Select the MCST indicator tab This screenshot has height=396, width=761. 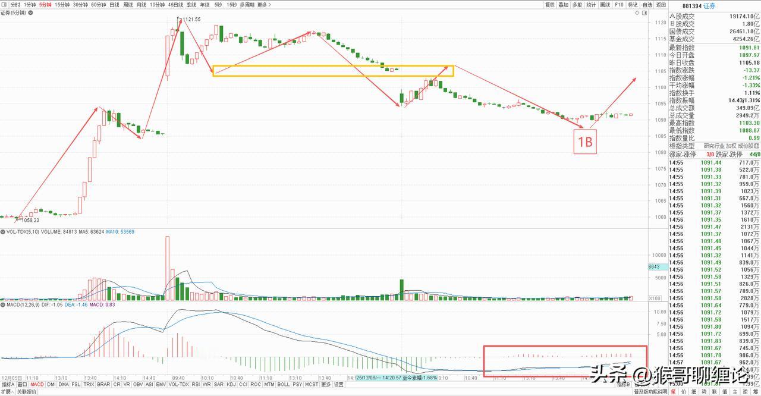312,385
